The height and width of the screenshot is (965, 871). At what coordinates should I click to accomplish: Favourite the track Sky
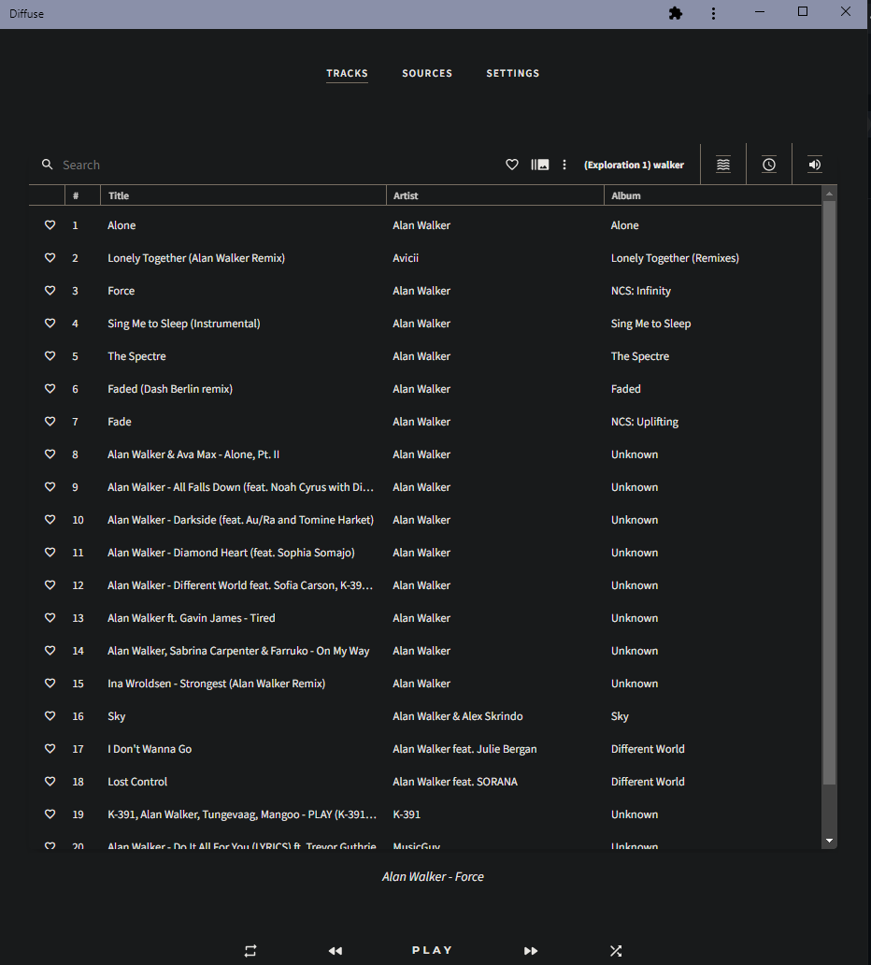tap(50, 715)
